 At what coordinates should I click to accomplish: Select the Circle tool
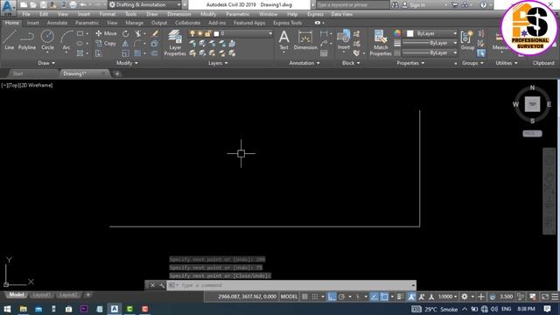coord(47,39)
